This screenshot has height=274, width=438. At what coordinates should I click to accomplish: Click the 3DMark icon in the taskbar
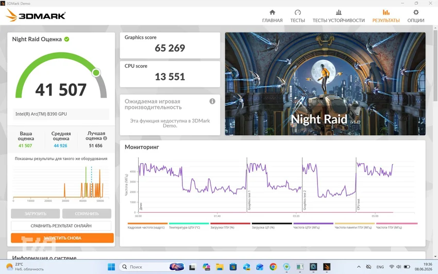(x=327, y=267)
